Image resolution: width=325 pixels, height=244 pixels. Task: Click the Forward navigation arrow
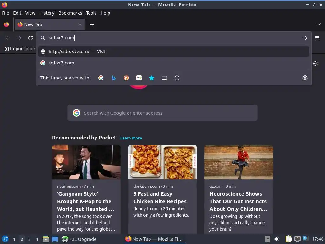pos(19,38)
